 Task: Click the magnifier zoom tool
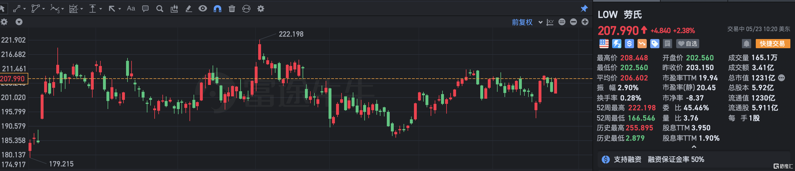(160, 9)
